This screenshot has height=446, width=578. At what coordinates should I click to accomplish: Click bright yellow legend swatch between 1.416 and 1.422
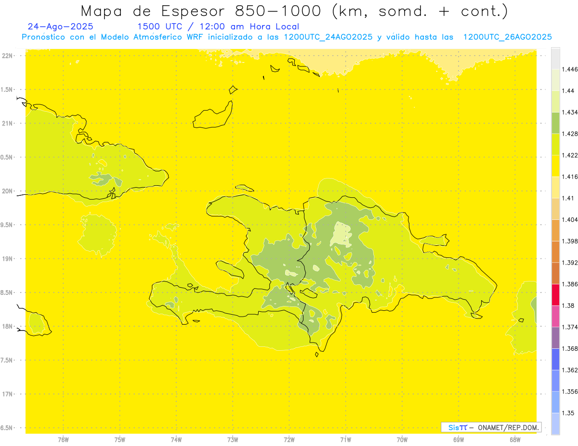tap(555, 166)
